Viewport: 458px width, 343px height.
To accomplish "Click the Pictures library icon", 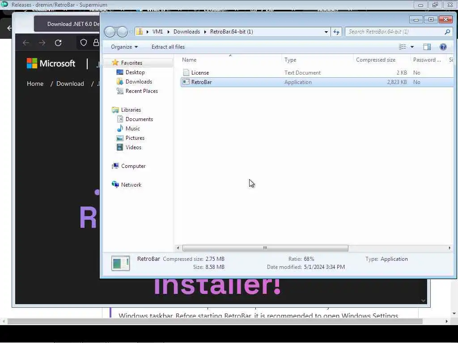I will [120, 138].
